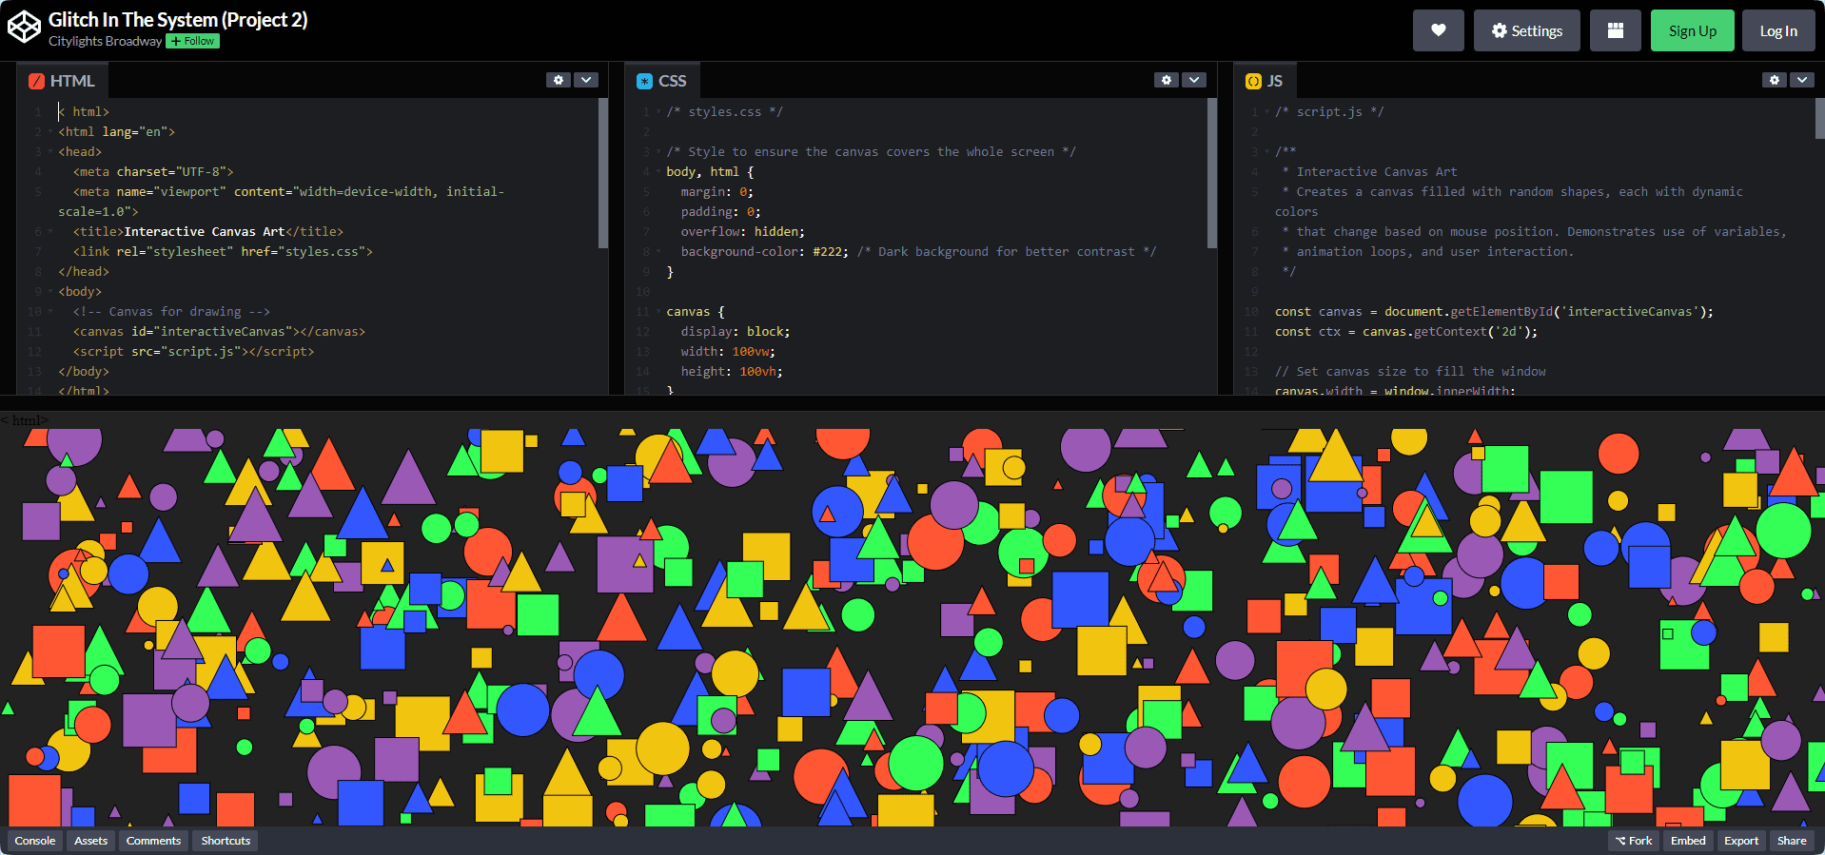Click the const canvas getElementById JS line
The width and height of the screenshot is (1825, 855).
pyautogui.click(x=1494, y=311)
